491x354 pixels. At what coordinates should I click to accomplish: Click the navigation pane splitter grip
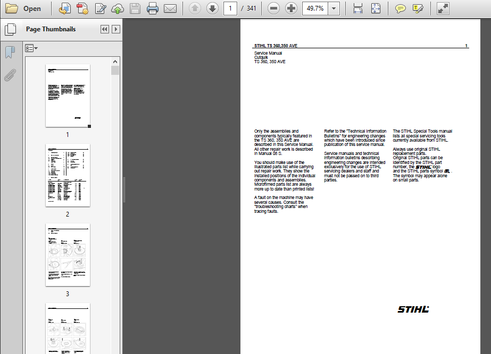(124, 189)
